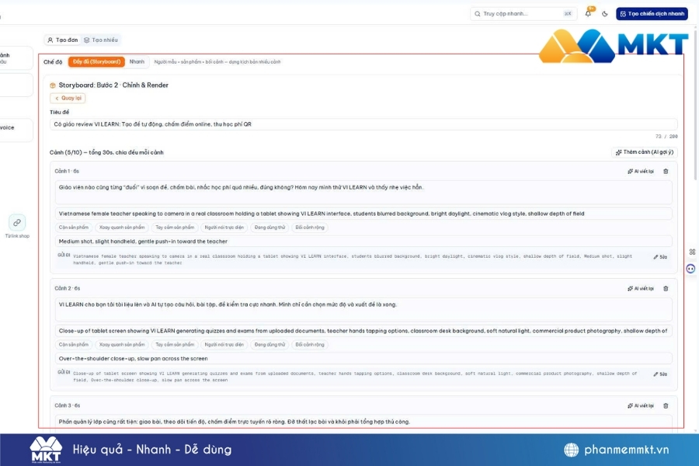The image size is (699, 466).
Task: Click AI viết lại for Cảnh 2
Action: pos(641,288)
